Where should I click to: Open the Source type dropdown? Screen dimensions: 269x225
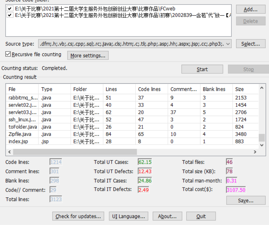pos(228,44)
